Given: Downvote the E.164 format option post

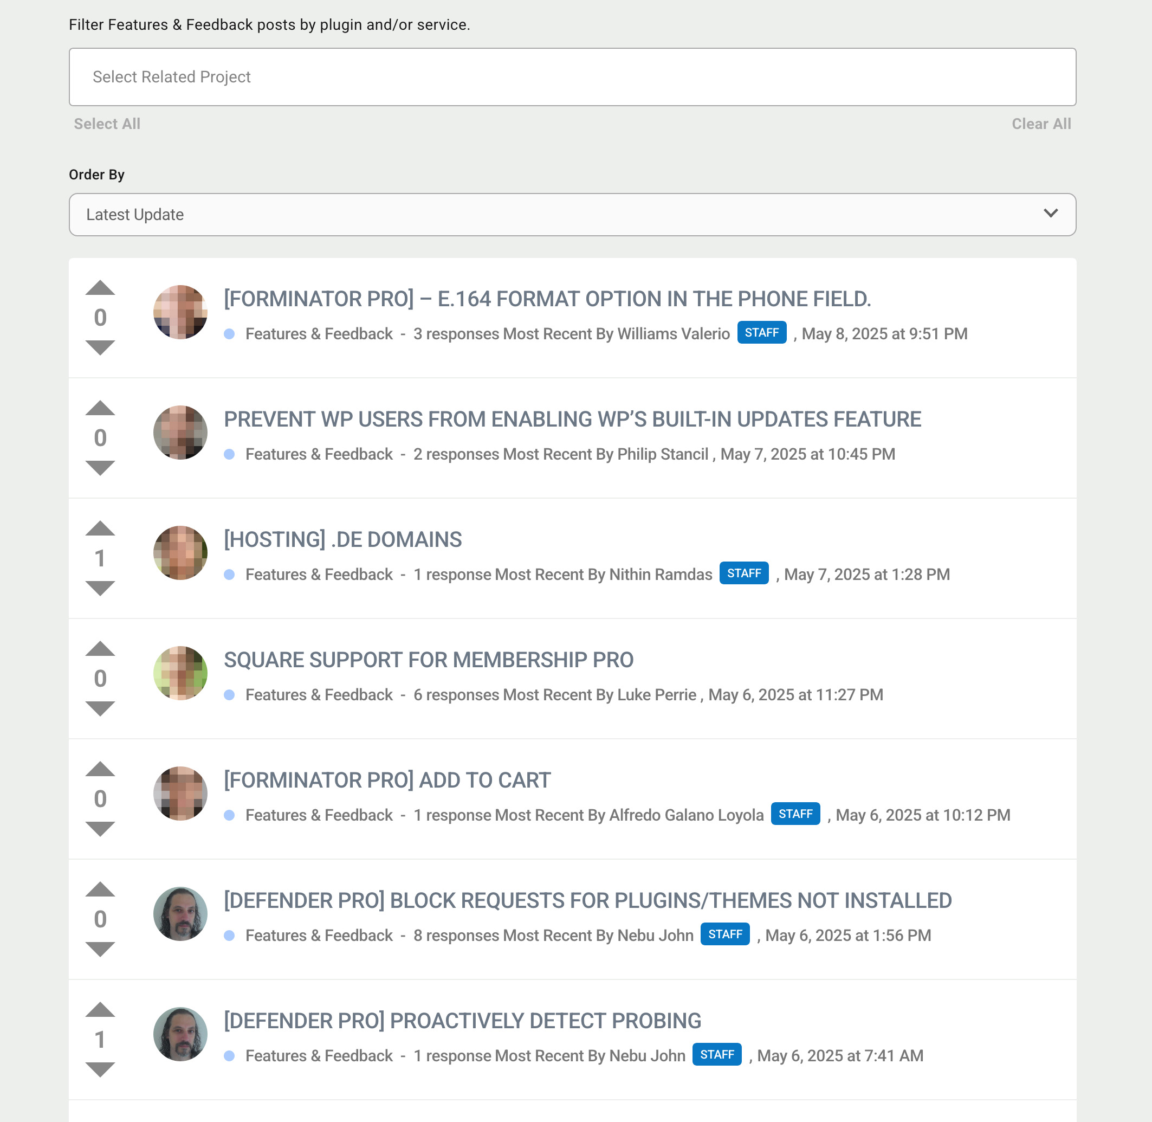Looking at the screenshot, I should point(100,347).
